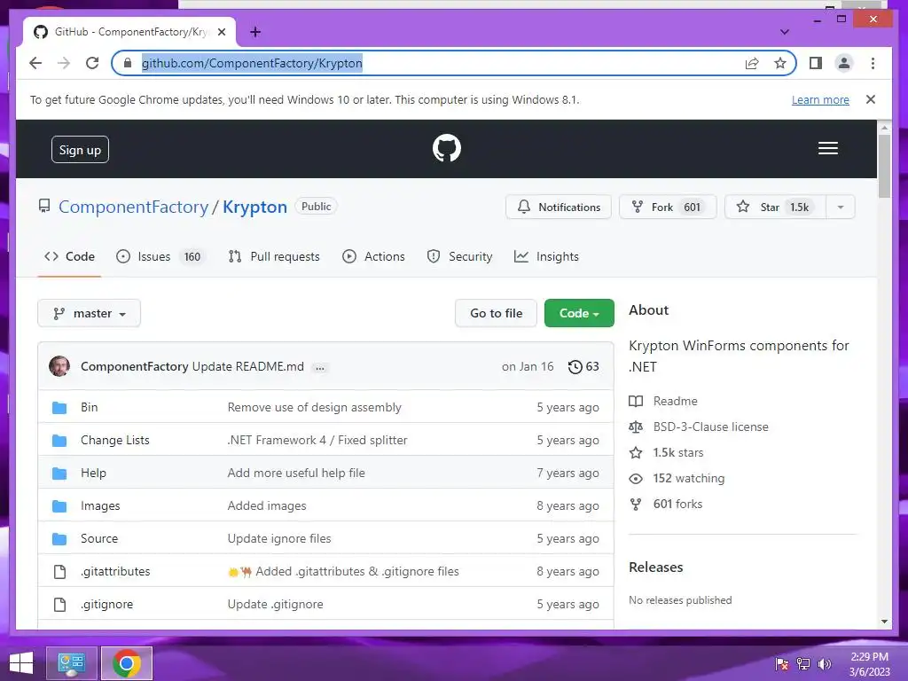Click the Bin folder icon
This screenshot has width=908, height=681.
point(59,408)
